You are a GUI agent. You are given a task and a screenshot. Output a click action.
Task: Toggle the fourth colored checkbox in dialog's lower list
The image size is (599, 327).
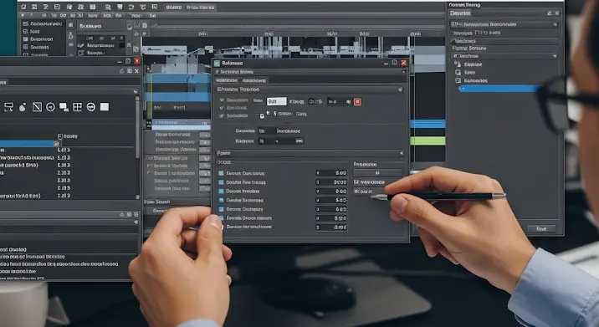(221, 200)
